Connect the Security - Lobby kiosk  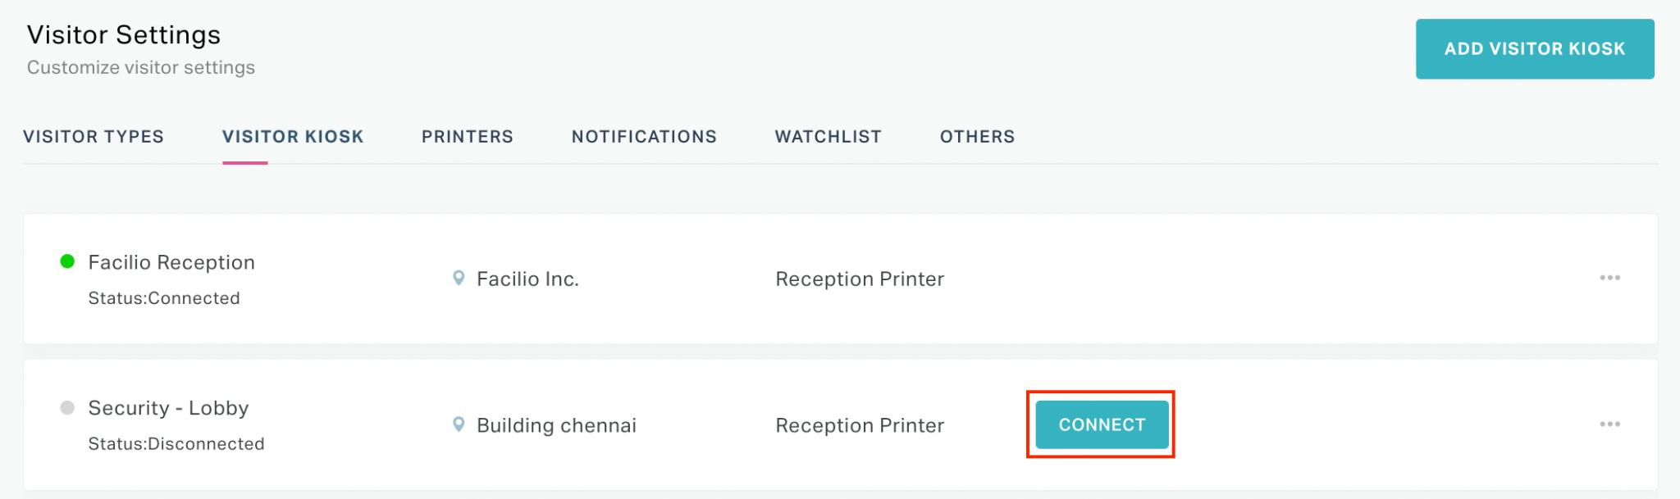1102,424
